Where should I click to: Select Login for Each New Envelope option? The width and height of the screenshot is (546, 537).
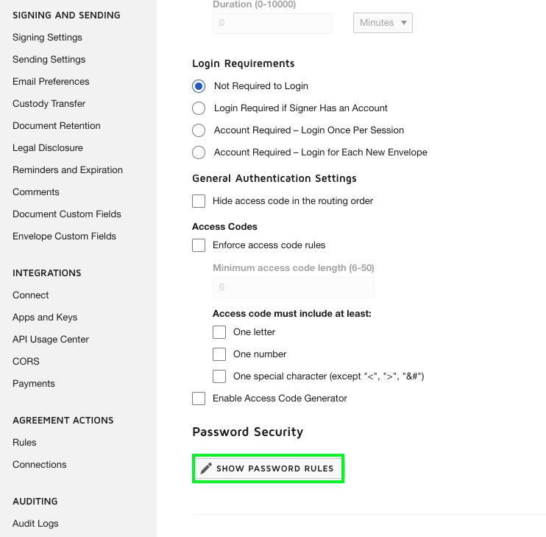click(x=199, y=152)
